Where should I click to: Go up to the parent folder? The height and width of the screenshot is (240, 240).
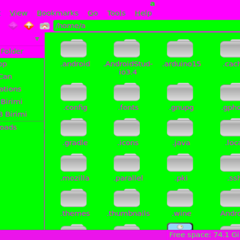pyautogui.click(x=29, y=26)
